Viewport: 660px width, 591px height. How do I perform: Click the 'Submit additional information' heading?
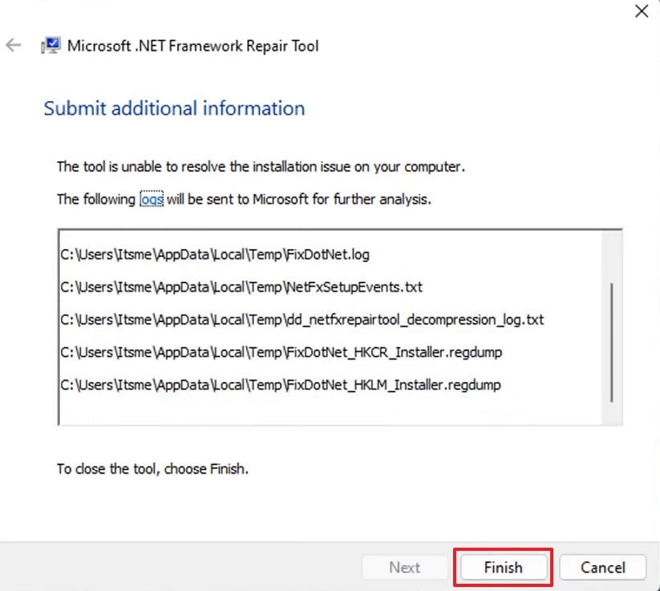(x=174, y=108)
